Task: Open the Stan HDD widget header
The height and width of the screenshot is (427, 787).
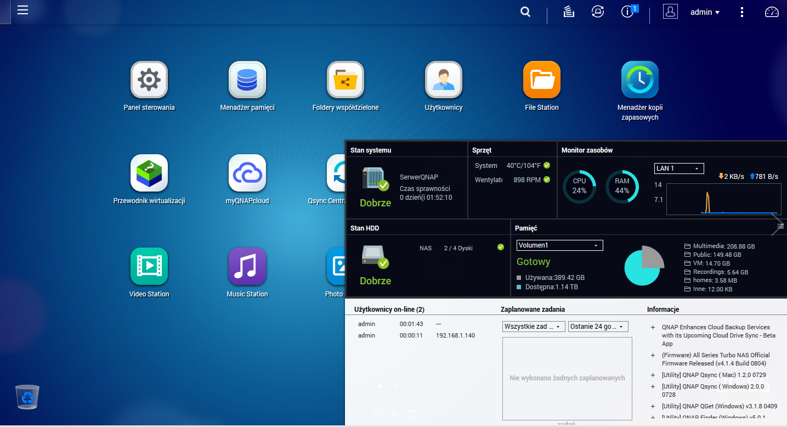Action: coord(365,228)
